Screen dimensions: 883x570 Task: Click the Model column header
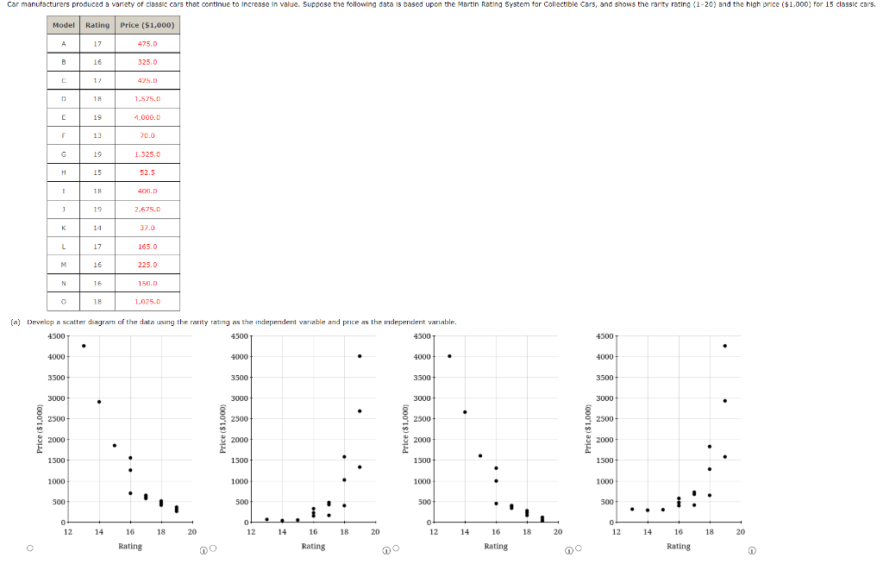point(63,25)
